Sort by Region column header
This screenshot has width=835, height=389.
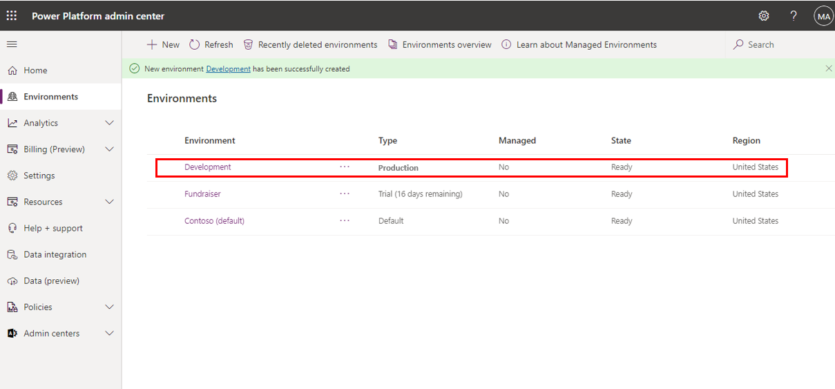[747, 140]
